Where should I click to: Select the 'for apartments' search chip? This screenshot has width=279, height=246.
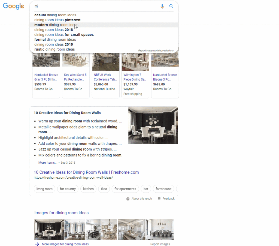[125, 189]
